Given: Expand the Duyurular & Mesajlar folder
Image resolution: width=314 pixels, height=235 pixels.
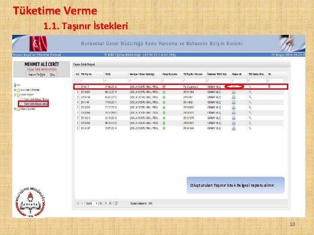Looking at the screenshot, I should 15,90.
